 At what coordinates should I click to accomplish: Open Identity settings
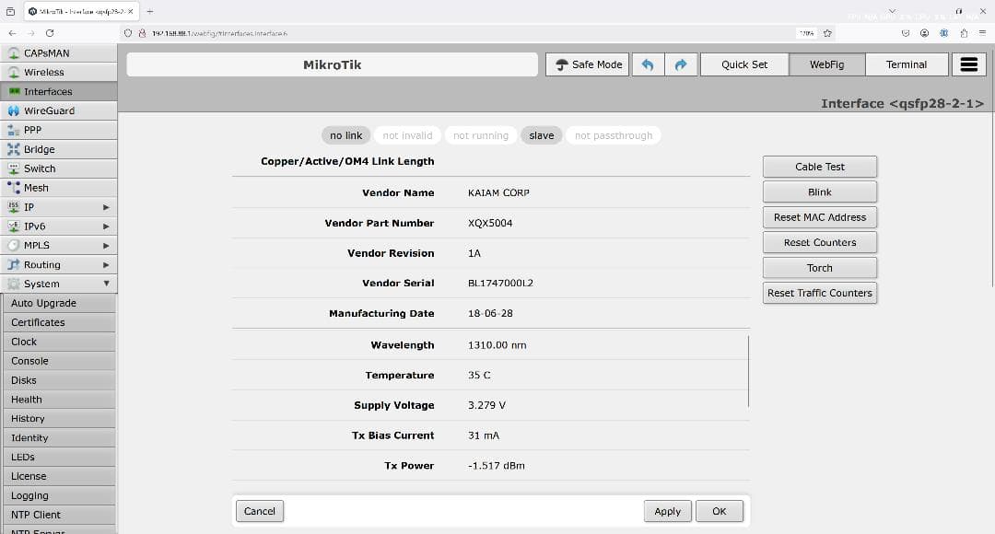pyautogui.click(x=59, y=437)
